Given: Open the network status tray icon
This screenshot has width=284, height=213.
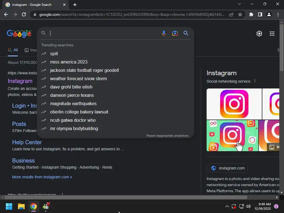Looking at the screenshot, I should click(241, 206).
